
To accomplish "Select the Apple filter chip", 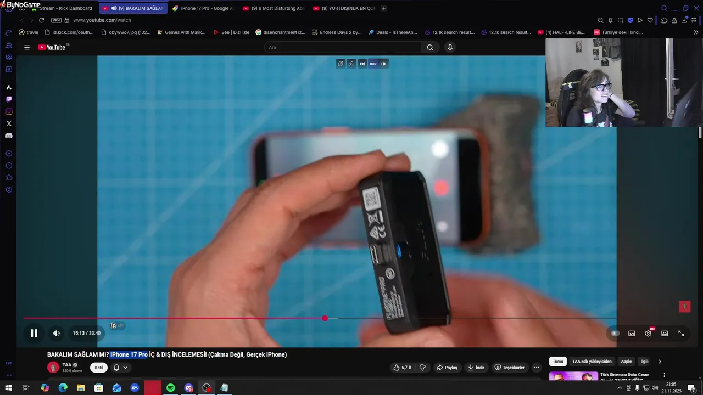I will click(x=626, y=362).
